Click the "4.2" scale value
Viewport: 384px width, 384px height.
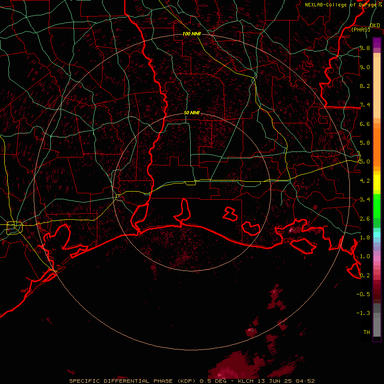(x=365, y=181)
